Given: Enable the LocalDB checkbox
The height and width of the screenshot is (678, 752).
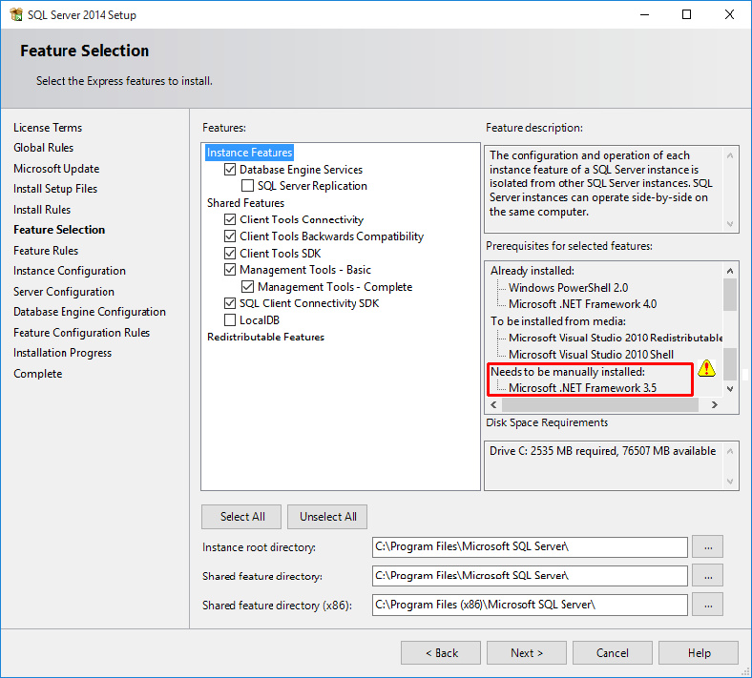Looking at the screenshot, I should point(230,319).
